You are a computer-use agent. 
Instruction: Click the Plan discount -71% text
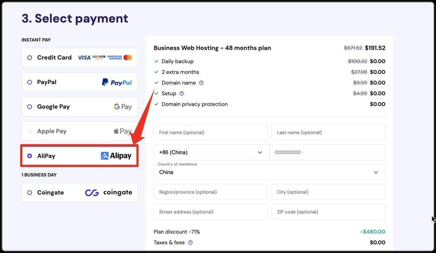pos(177,232)
